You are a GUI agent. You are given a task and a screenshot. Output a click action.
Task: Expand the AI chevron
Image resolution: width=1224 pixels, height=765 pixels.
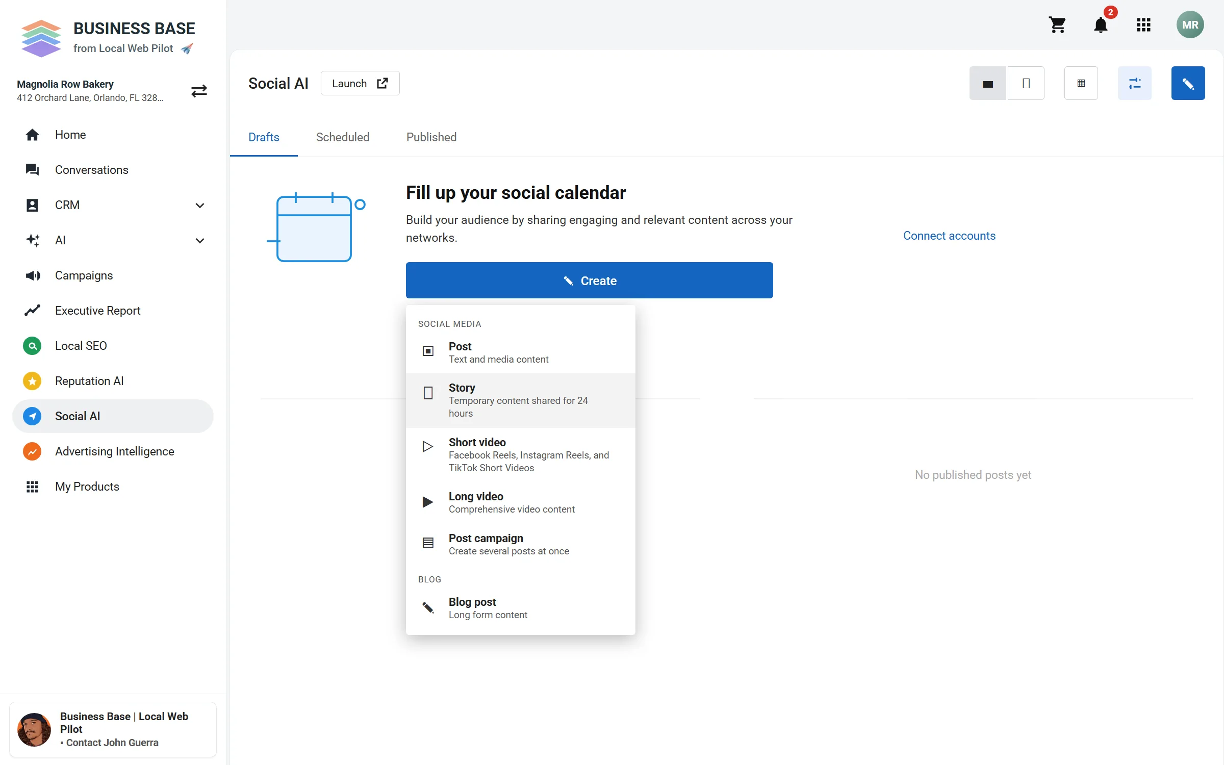pos(200,241)
